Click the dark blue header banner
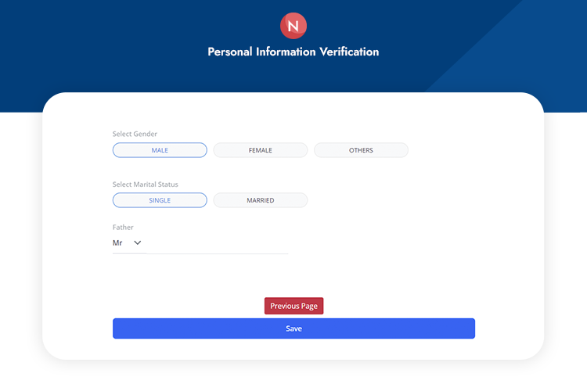This screenshot has height=391, width=587. coord(117,55)
